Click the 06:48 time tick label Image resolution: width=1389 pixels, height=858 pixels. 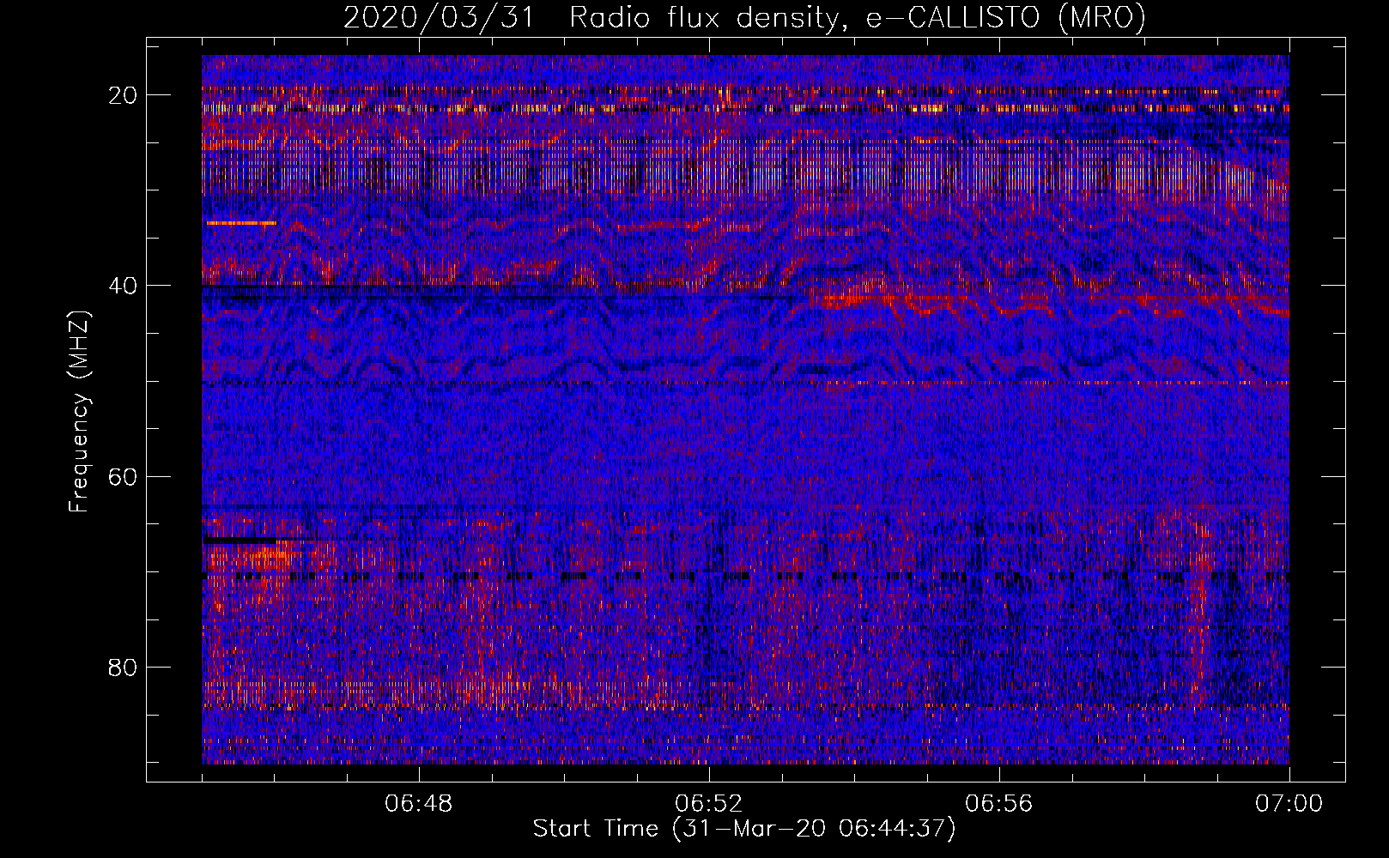tap(419, 804)
